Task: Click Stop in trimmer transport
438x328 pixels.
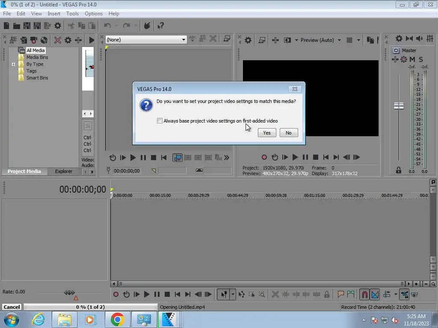Action: click(154, 158)
